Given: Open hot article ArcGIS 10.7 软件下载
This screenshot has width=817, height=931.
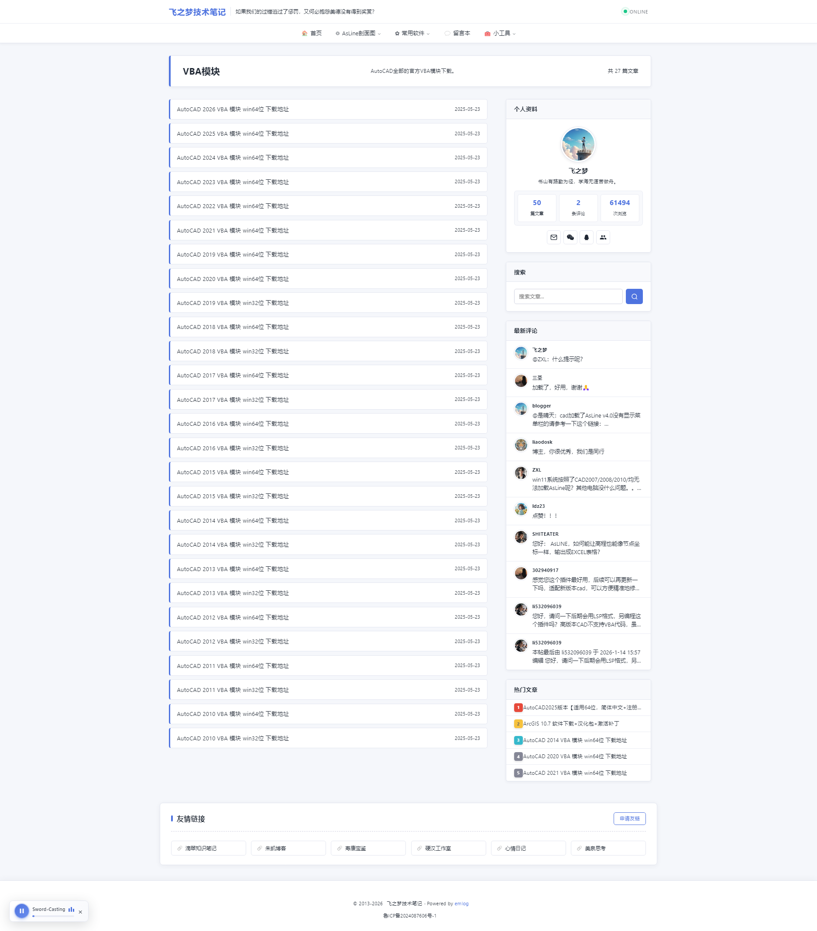Looking at the screenshot, I should pos(571,724).
